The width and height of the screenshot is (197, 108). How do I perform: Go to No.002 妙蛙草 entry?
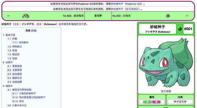click(x=121, y=16)
